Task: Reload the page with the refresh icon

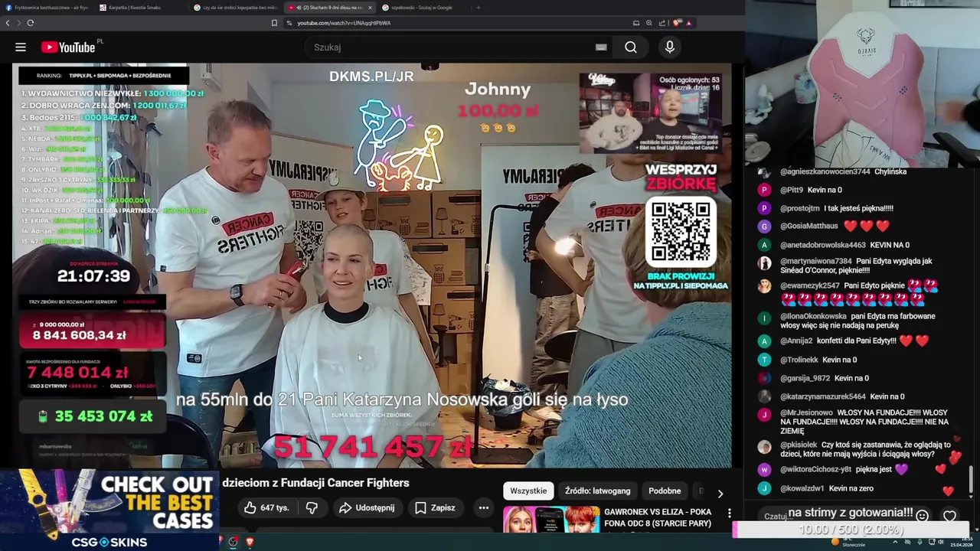Action: (x=31, y=23)
